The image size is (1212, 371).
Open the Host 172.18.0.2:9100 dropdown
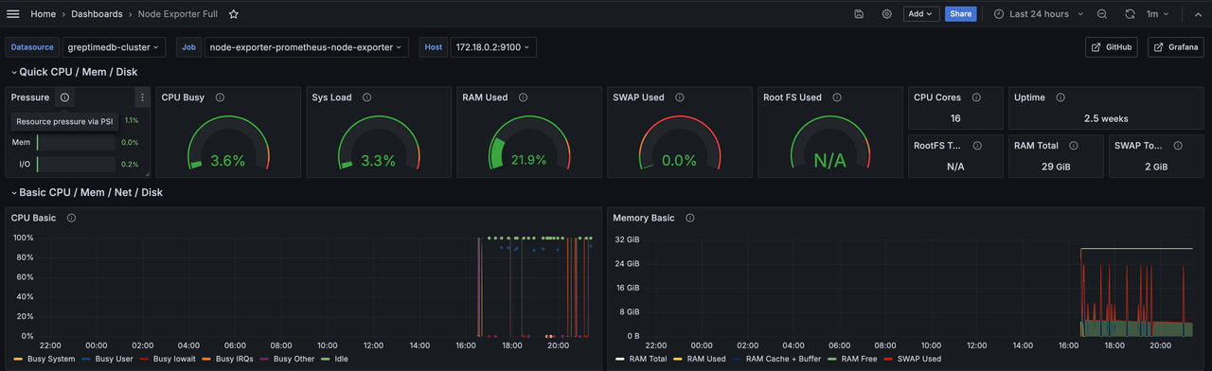tap(493, 46)
